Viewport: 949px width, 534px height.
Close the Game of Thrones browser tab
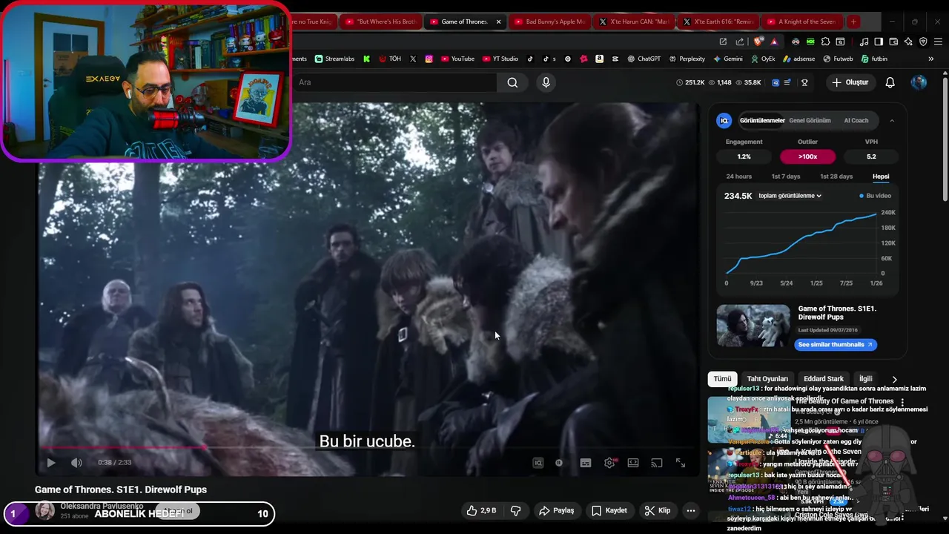pyautogui.click(x=498, y=22)
